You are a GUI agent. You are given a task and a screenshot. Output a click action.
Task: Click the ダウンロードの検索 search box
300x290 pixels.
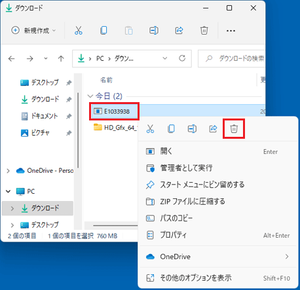(232, 58)
